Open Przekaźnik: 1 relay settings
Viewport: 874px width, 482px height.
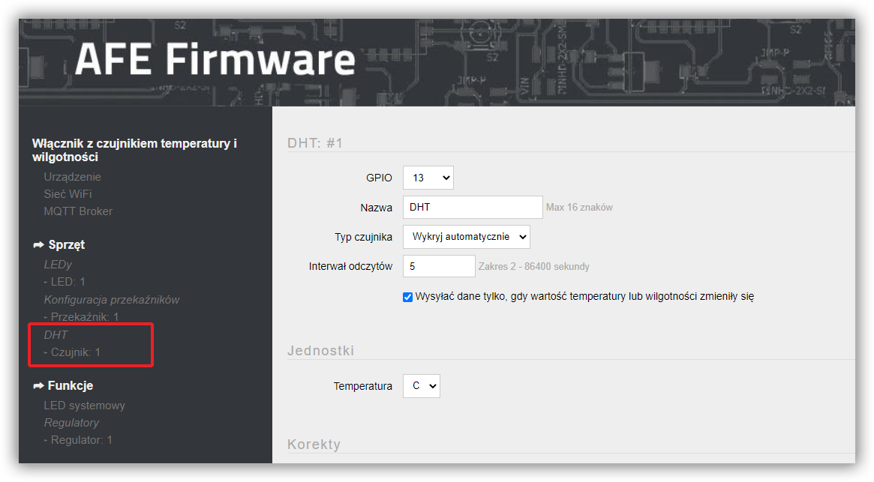click(x=85, y=316)
